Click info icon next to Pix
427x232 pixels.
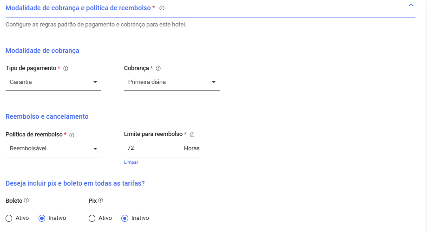click(100, 200)
